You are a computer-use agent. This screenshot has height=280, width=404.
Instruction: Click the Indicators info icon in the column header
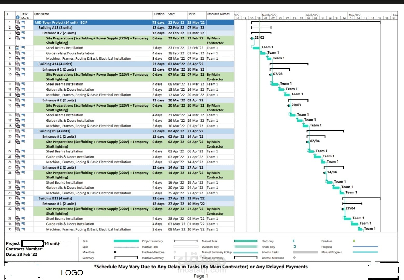point(18,17)
